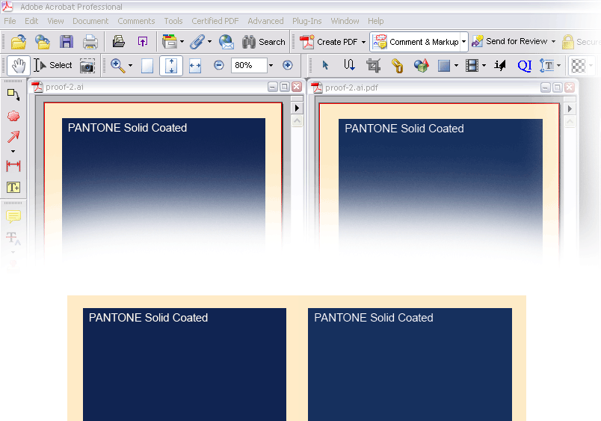Open the Comments menu

pyautogui.click(x=136, y=21)
